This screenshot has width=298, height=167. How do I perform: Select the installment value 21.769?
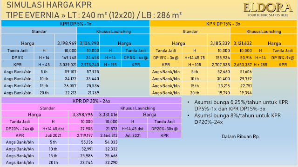click(x=93, y=93)
